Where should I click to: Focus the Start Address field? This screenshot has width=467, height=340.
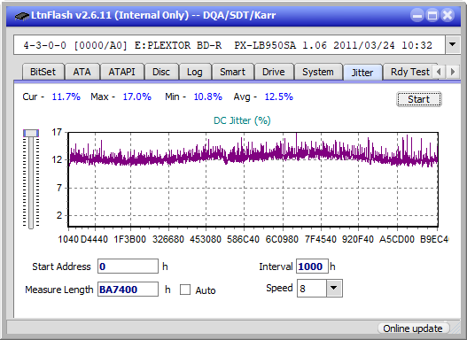(x=128, y=267)
